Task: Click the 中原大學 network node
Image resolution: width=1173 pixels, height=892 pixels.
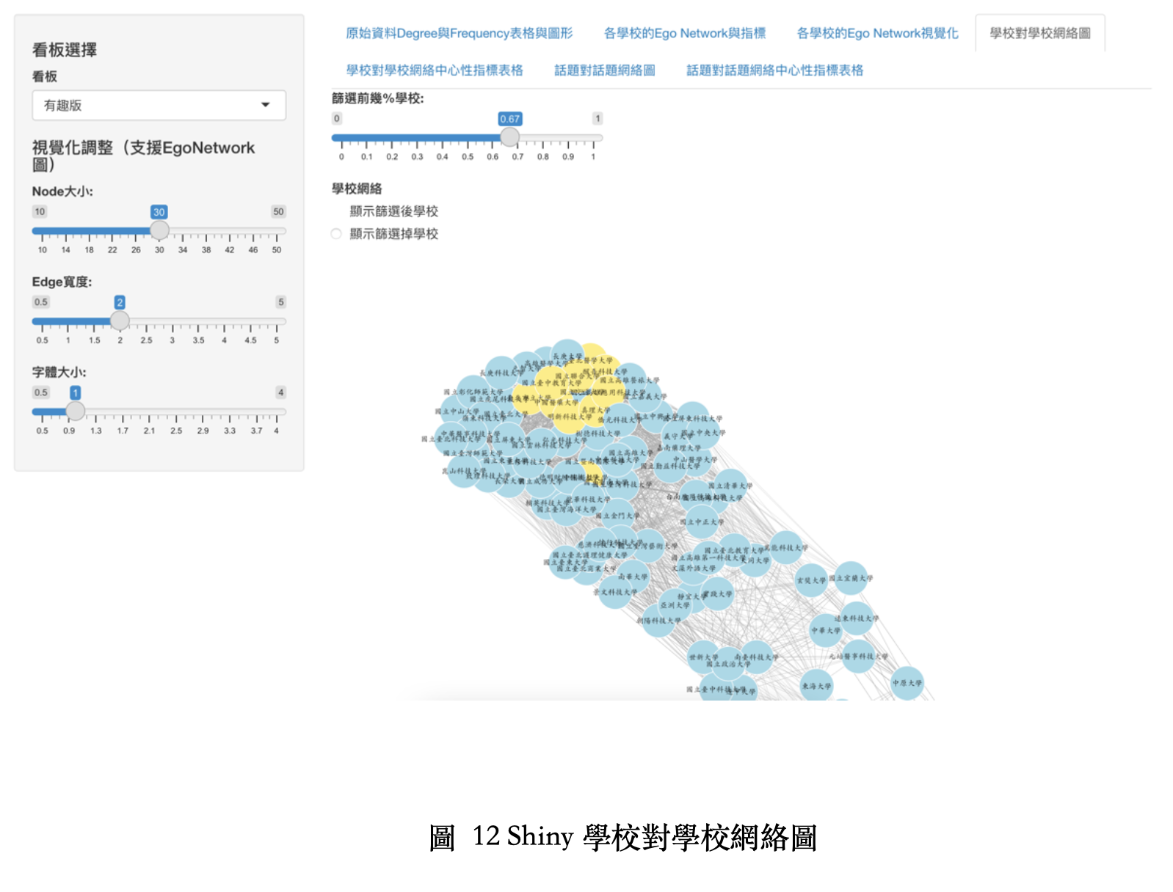Action: click(907, 683)
